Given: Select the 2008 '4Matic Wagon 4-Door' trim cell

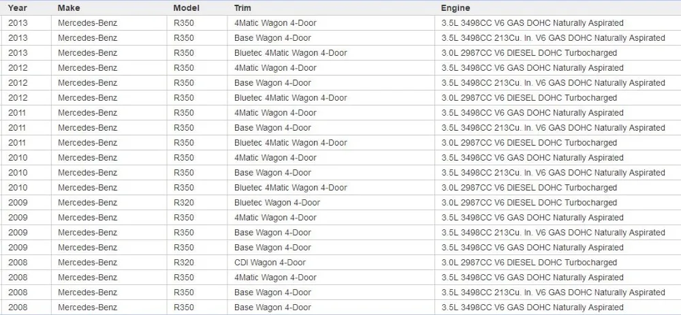Looking at the screenshot, I should tap(331, 278).
